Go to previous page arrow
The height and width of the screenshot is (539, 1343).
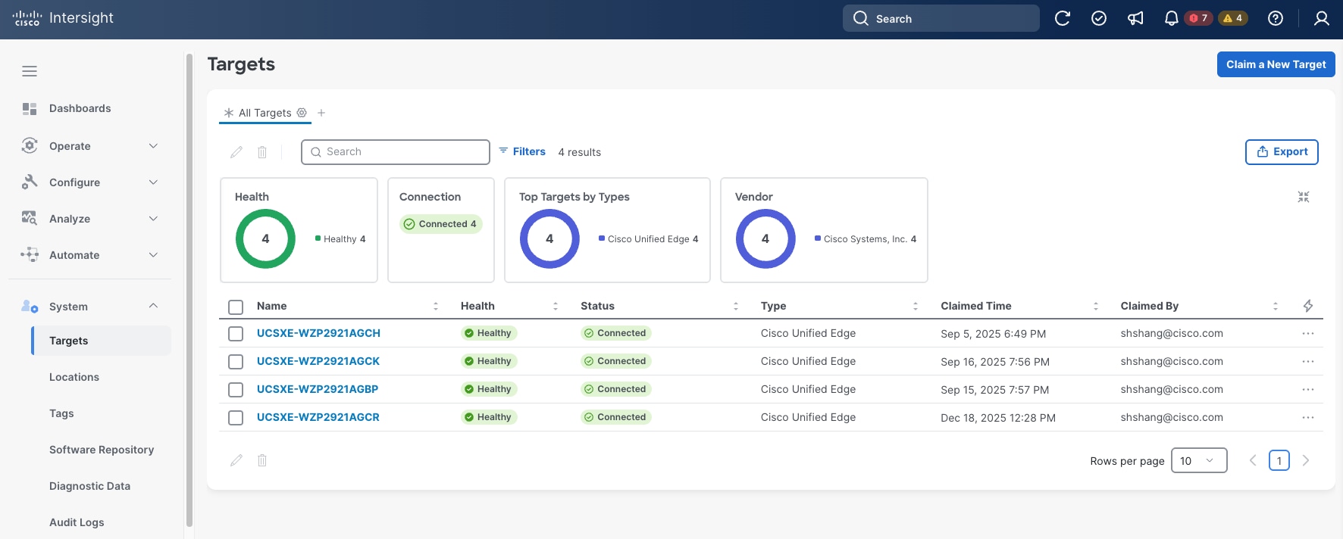(1253, 460)
